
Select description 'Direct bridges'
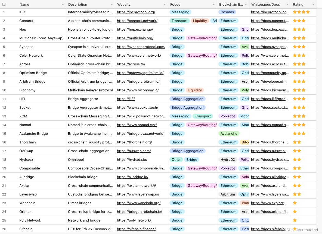80,203
